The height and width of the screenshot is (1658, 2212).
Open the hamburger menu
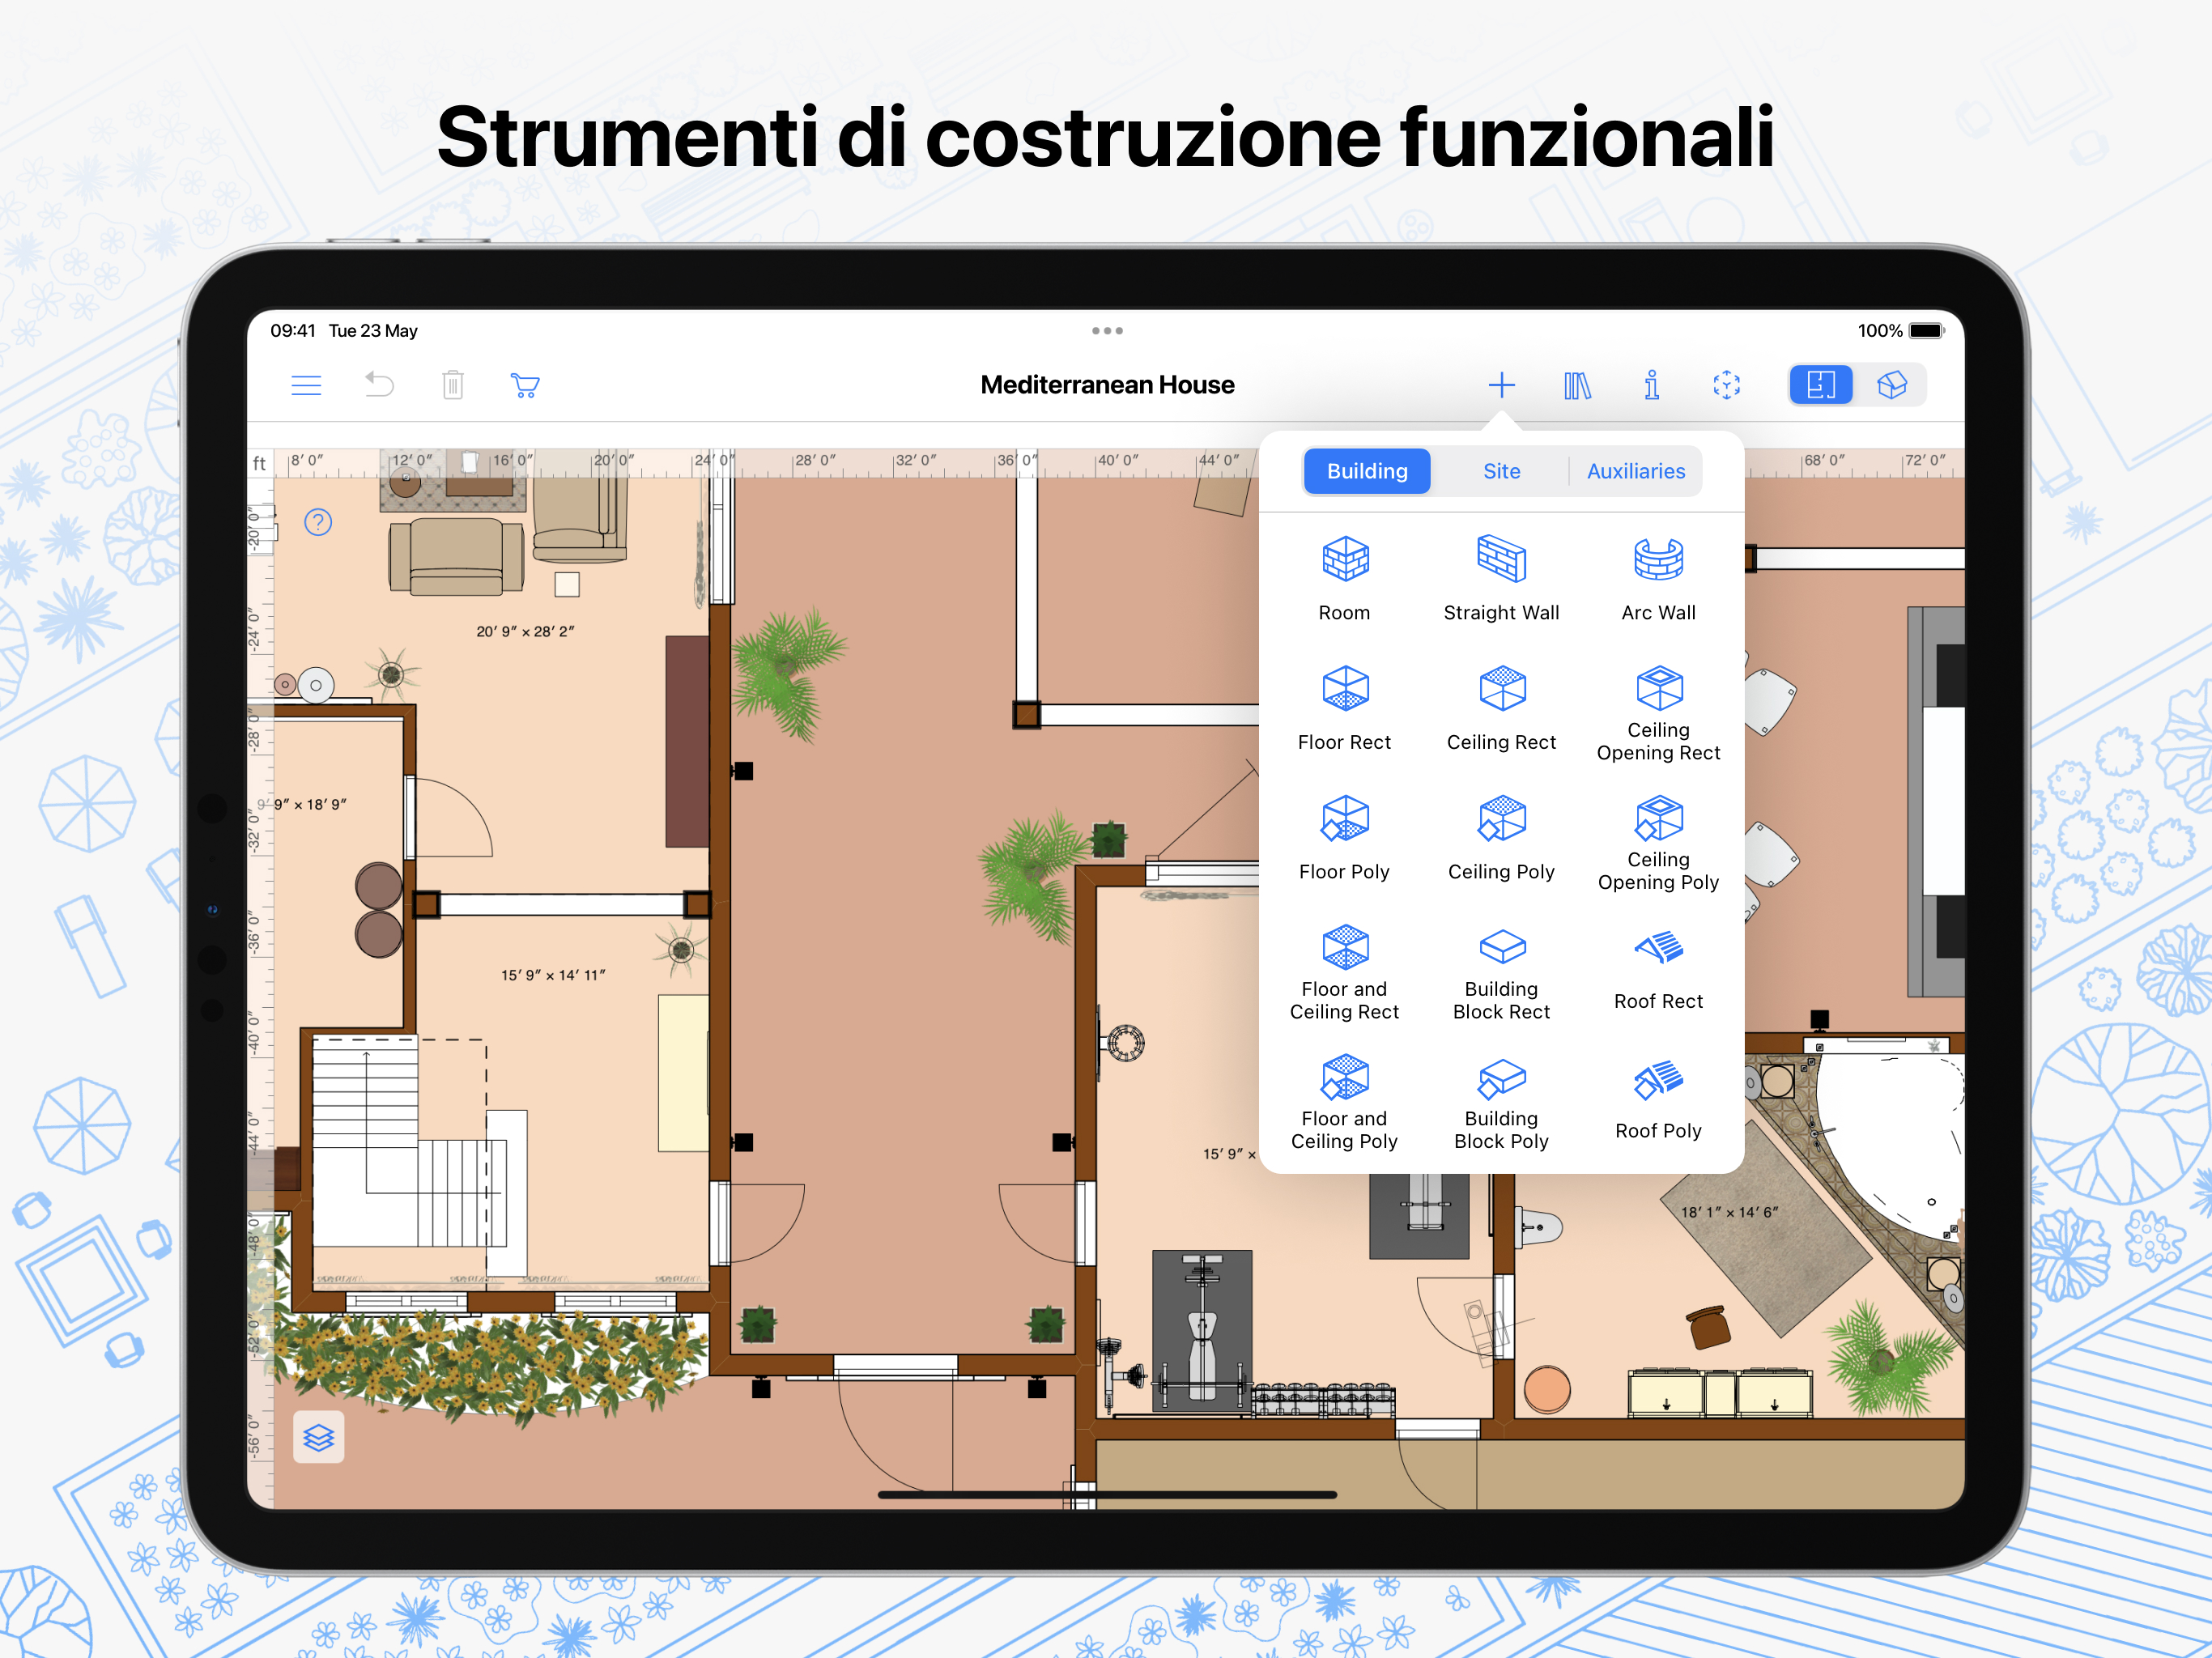(306, 385)
